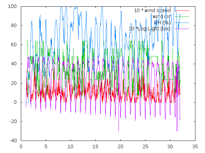
Task: Click the x-axis tick label 5
Action: pyautogui.click(x=46, y=147)
